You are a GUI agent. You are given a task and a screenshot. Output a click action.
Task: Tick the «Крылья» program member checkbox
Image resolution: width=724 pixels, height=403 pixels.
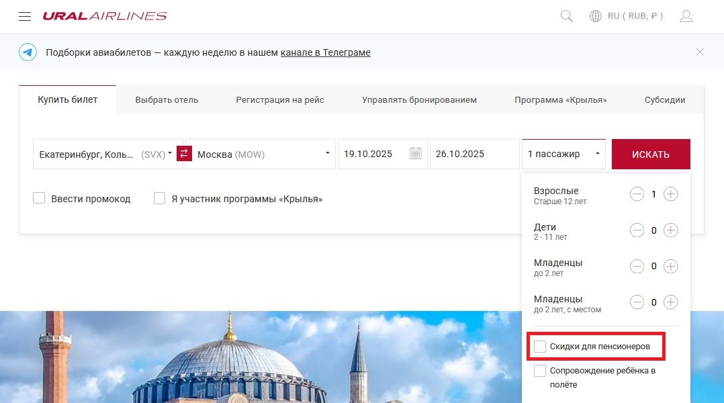point(160,199)
